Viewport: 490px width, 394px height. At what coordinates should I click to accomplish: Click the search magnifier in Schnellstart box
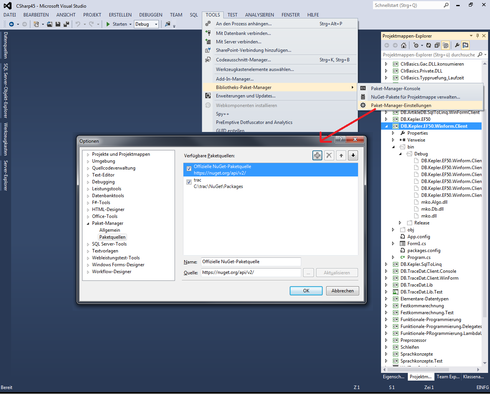pyautogui.click(x=446, y=5)
